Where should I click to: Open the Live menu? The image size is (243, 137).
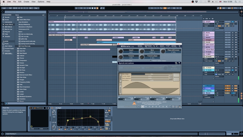(9, 2)
